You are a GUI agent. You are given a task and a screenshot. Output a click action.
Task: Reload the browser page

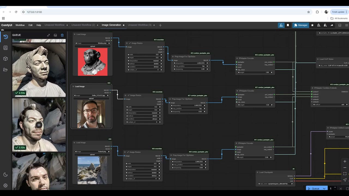(16, 12)
